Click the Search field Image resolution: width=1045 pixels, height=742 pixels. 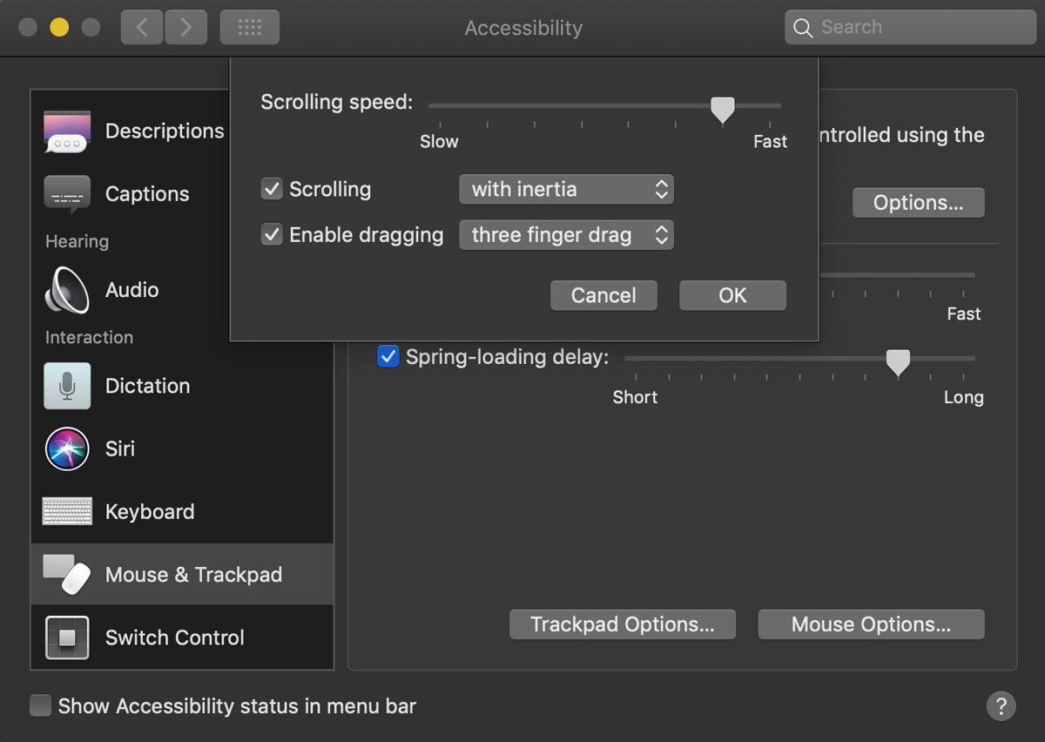910,28
